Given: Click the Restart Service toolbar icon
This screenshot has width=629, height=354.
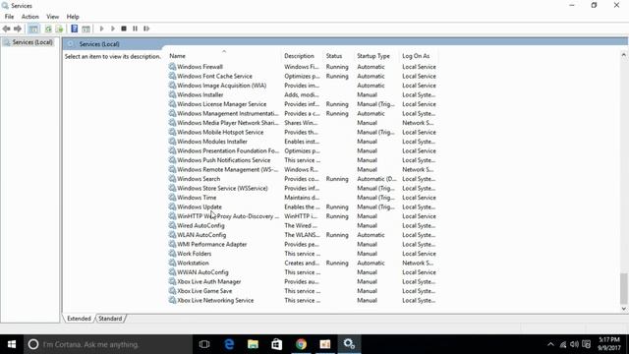Looking at the screenshot, I should point(146,29).
